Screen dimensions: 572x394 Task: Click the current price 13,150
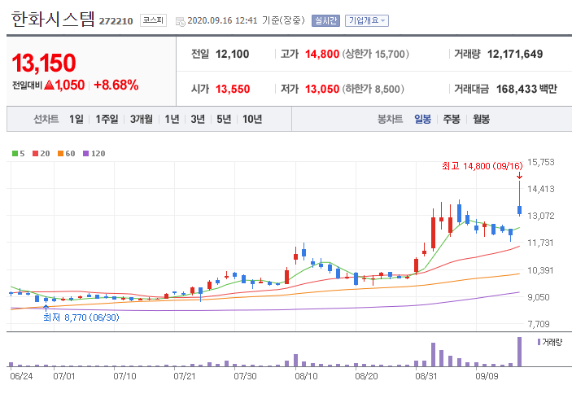click(x=44, y=63)
